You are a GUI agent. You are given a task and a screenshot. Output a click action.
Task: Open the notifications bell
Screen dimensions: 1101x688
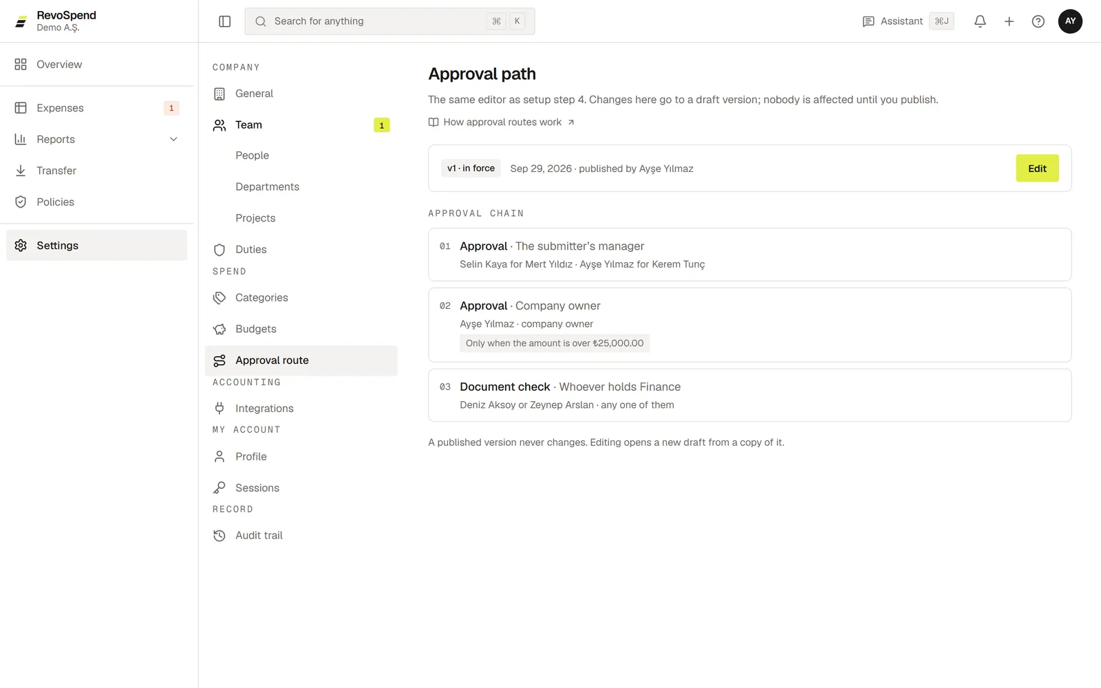[980, 21]
